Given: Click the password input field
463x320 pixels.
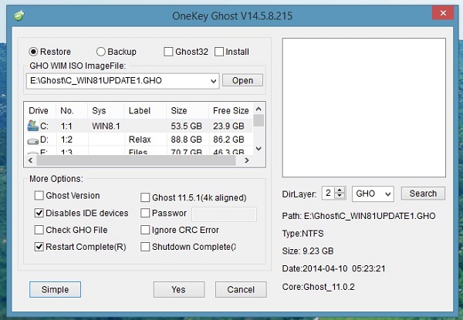Looking at the screenshot, I should 224,214.
